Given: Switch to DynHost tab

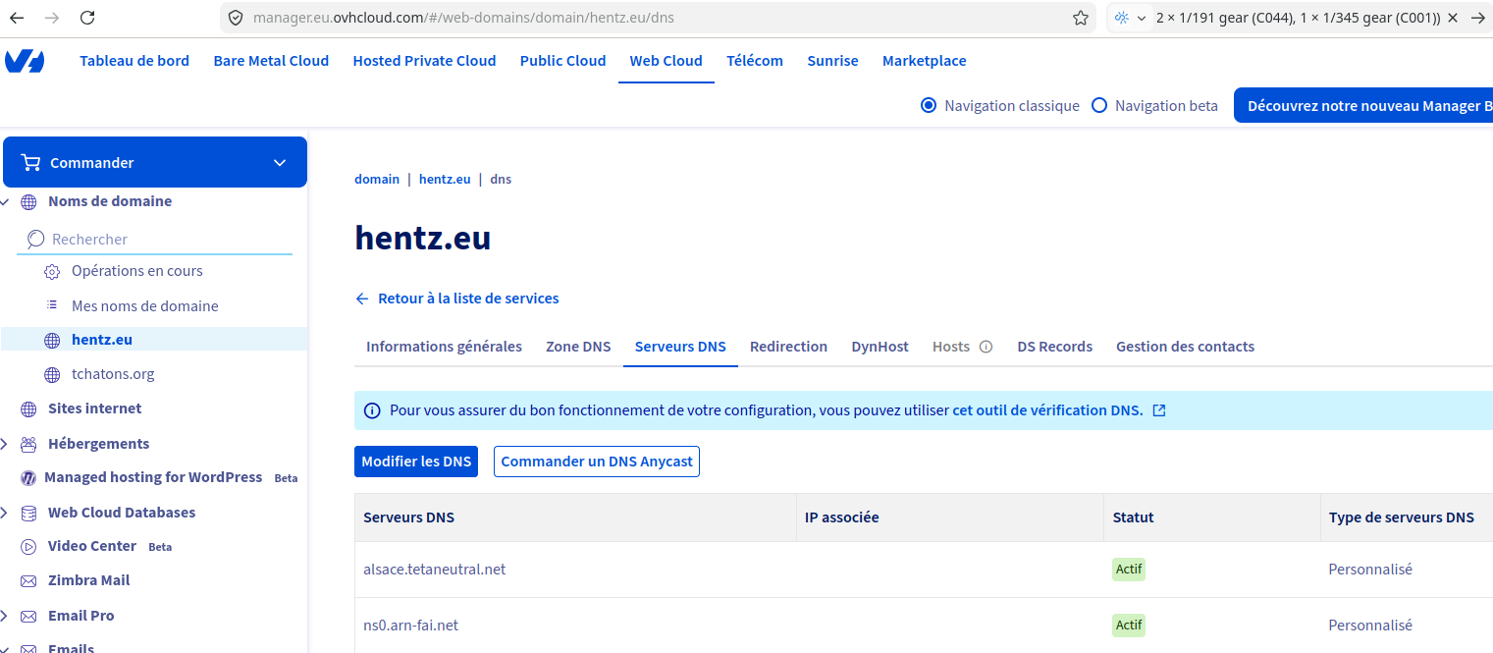Looking at the screenshot, I should pos(880,347).
